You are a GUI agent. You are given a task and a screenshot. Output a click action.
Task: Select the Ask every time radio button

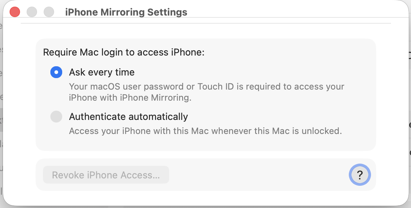(56, 72)
